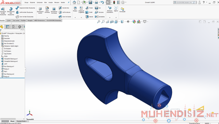
Task: Click the Hareket Etüdü 1 tab
Action: [x=21, y=121]
